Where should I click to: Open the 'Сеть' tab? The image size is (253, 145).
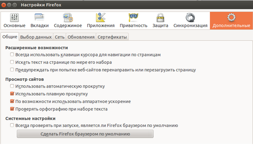click(60, 37)
